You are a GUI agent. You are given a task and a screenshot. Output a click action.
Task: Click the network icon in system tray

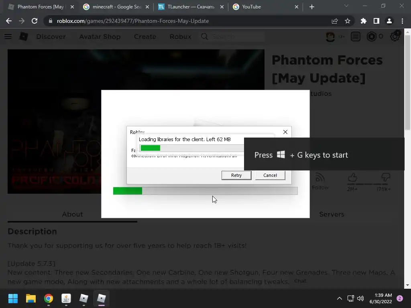pos(350,298)
